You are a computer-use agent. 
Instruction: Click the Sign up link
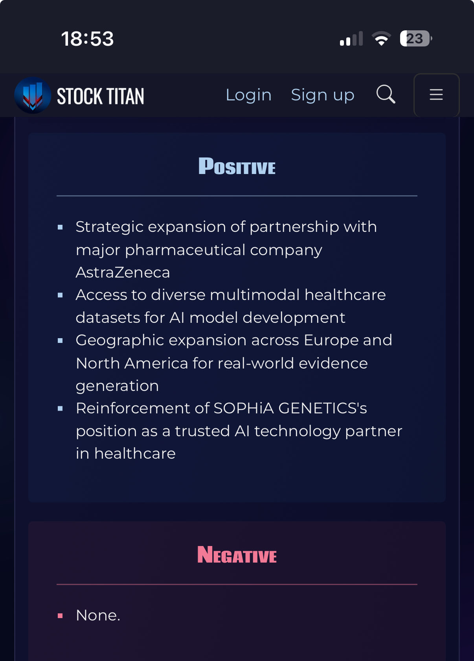point(322,95)
